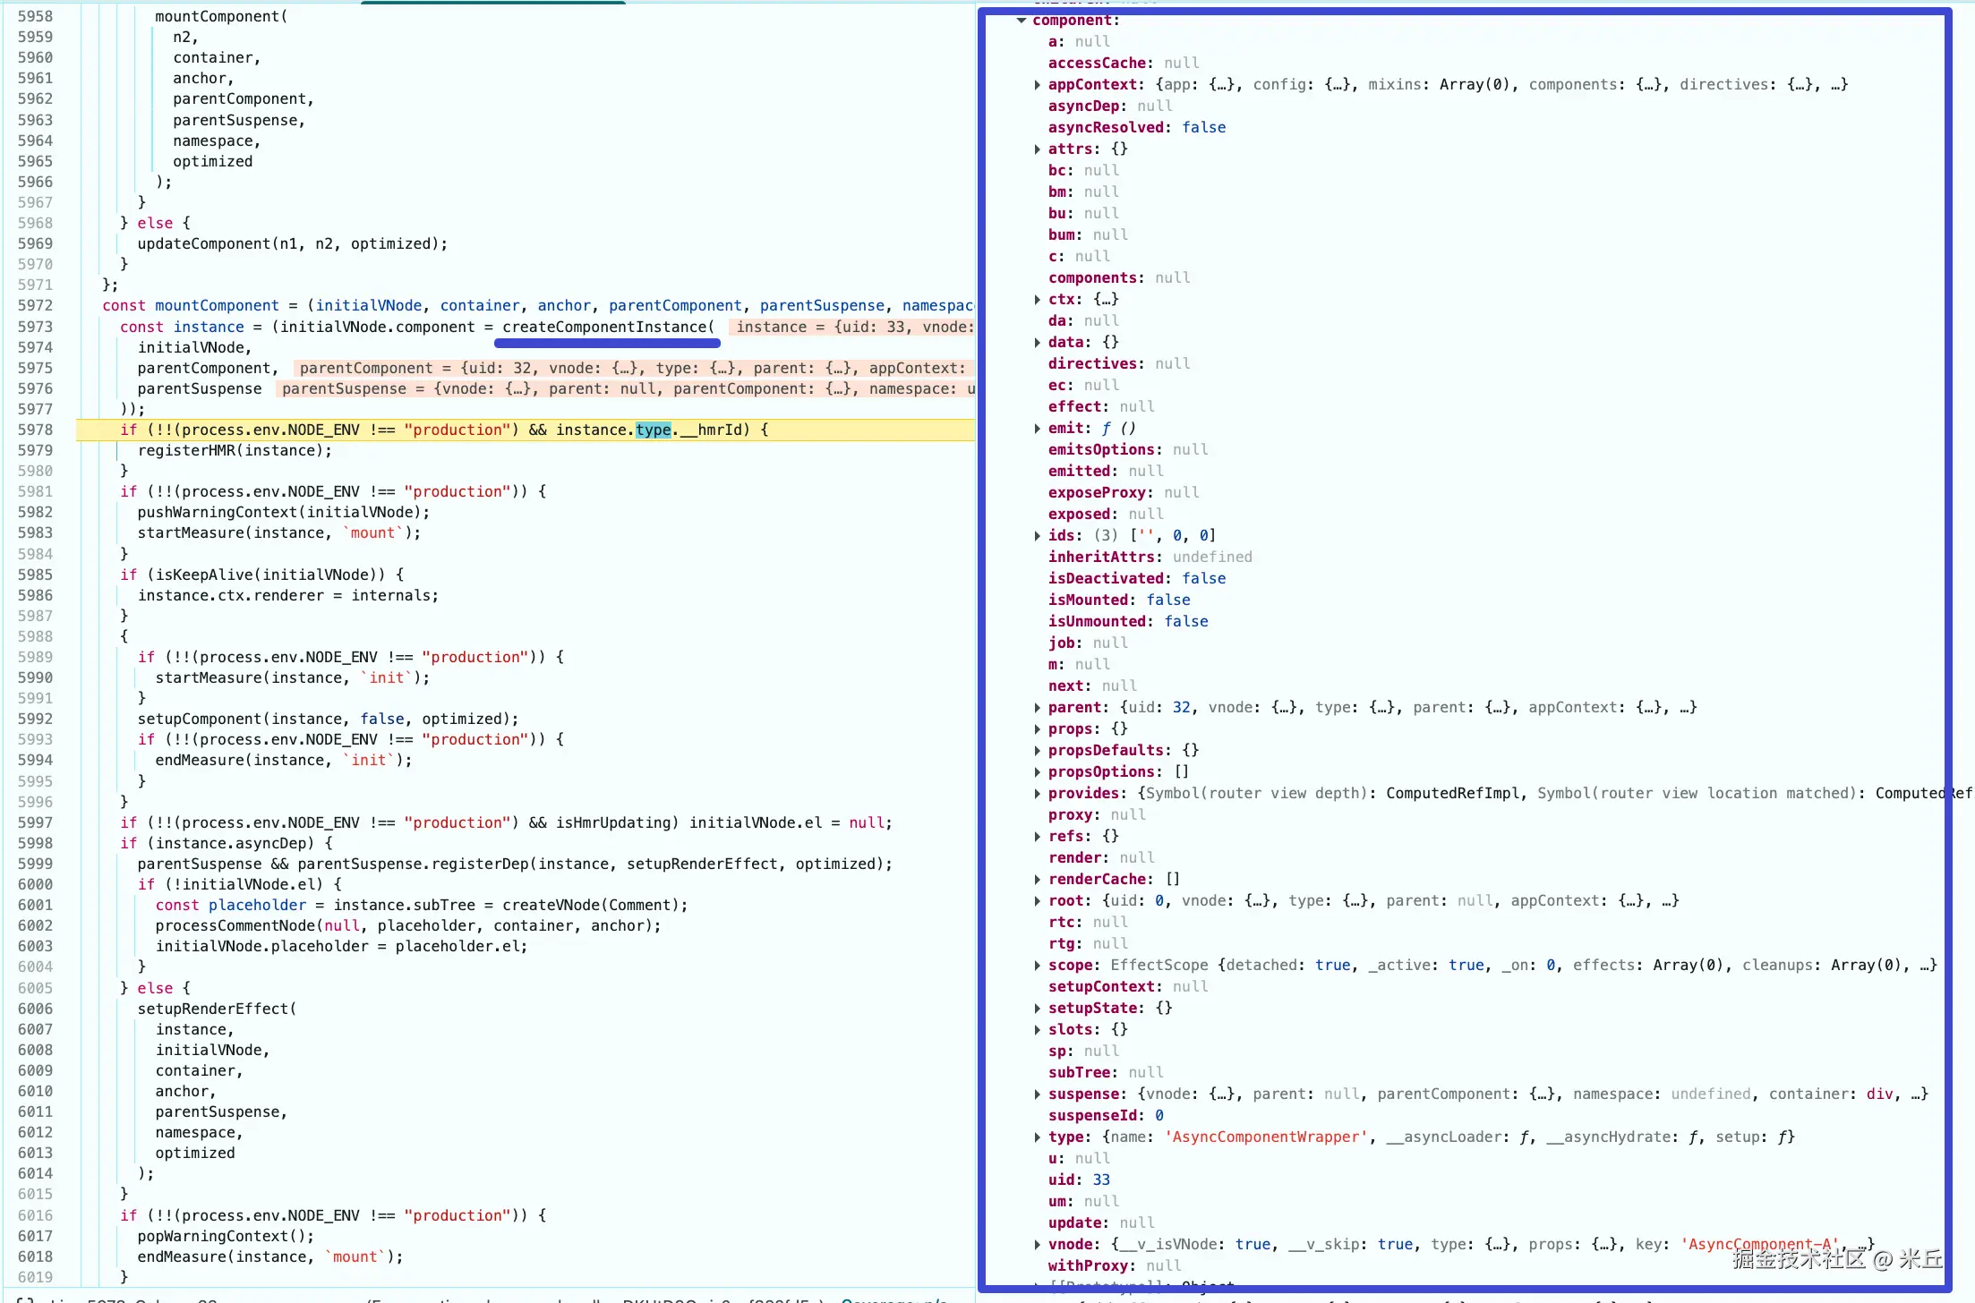
Task: Select the exposeProxy: null row
Action: pos(1124,493)
